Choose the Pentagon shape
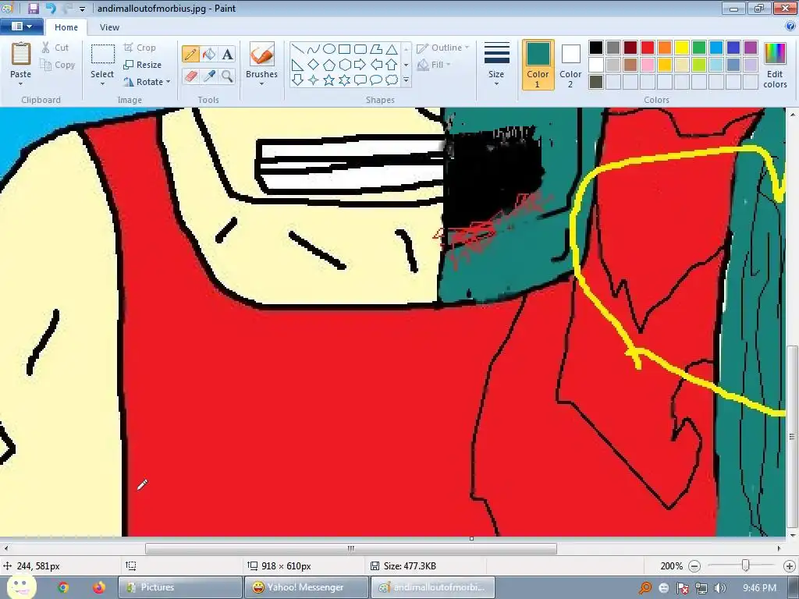 [329, 65]
